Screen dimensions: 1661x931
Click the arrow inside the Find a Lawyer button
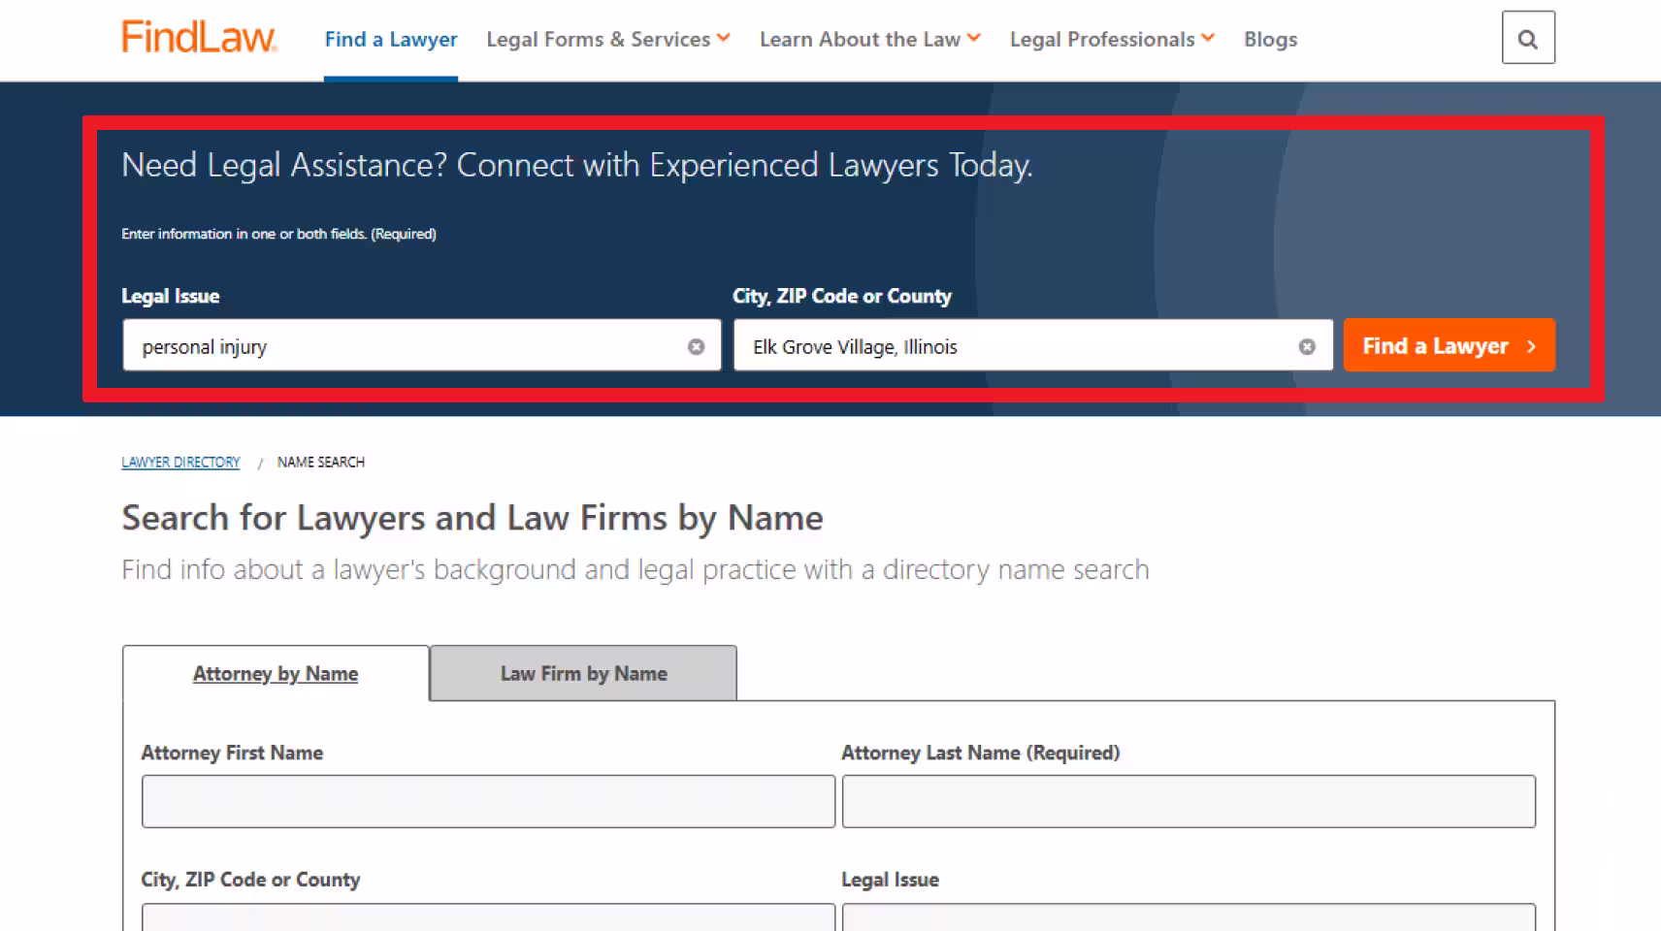point(1531,345)
